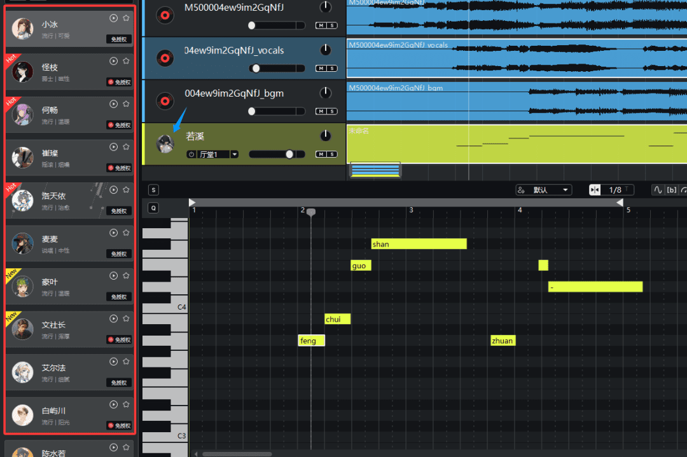Click the record icon on the _vocals track
This screenshot has width=687, height=457.
165,58
